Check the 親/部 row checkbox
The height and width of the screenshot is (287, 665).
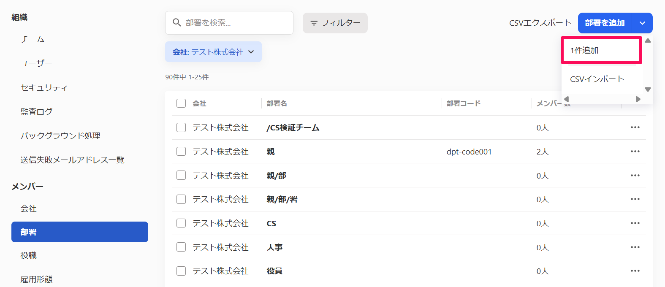181,176
